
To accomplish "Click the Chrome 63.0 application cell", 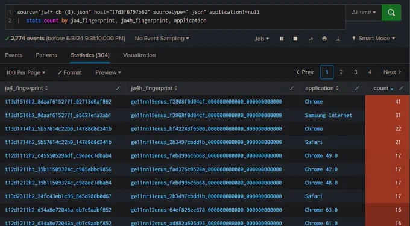I will (321, 210).
